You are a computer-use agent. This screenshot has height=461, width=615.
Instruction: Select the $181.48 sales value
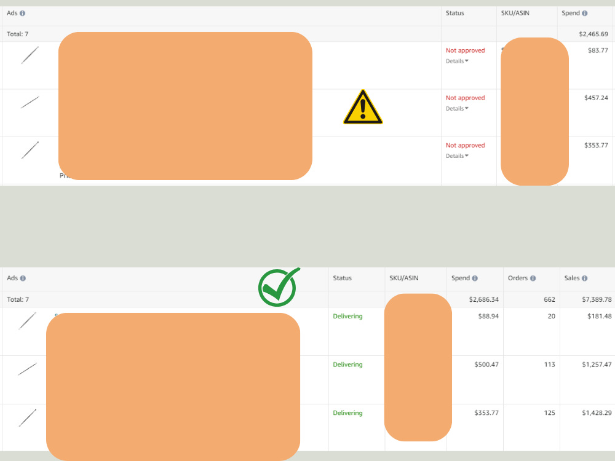pos(599,317)
